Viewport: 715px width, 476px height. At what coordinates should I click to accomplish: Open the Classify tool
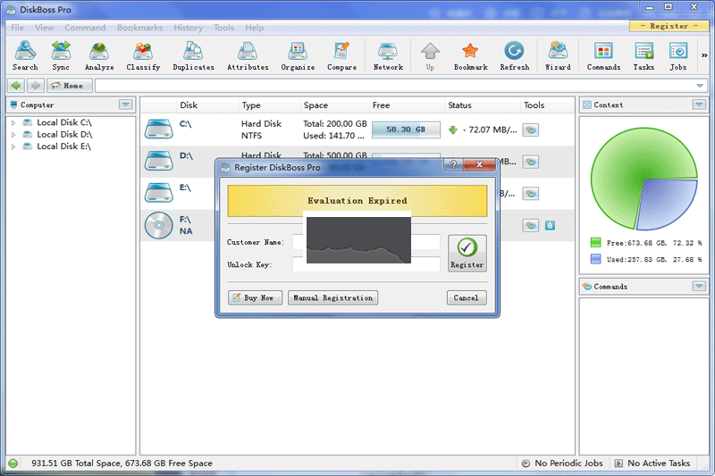click(143, 55)
